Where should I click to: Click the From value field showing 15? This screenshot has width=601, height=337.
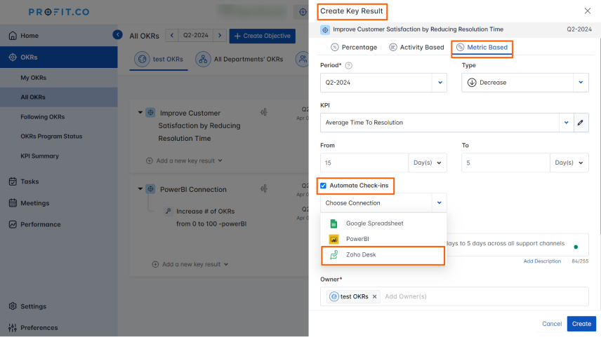coord(364,163)
